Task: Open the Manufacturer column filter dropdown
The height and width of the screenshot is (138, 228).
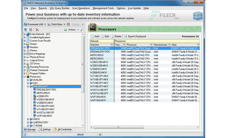Action: tap(169, 45)
